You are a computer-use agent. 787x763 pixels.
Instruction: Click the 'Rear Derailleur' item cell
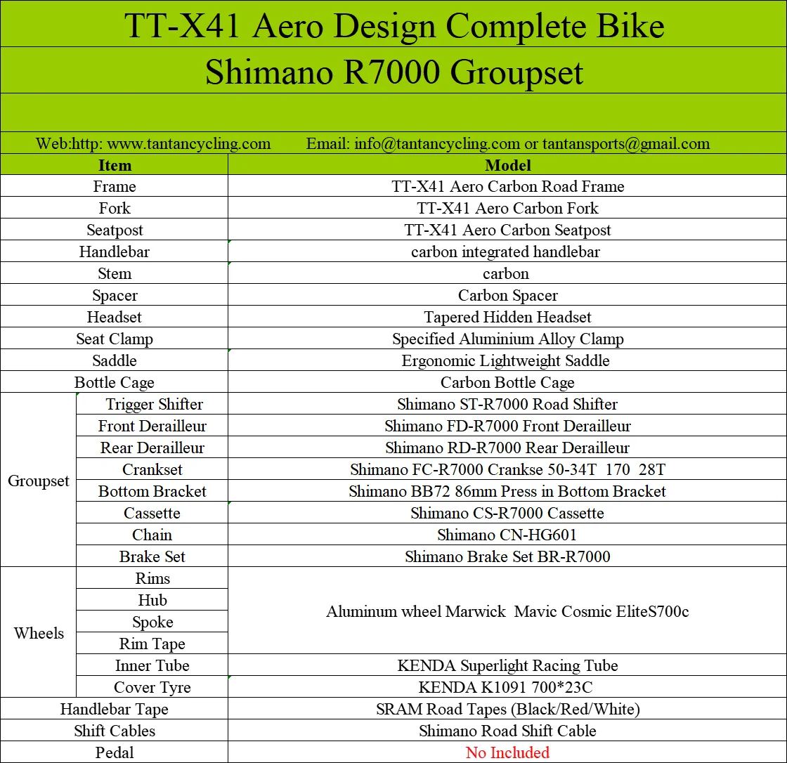click(152, 448)
